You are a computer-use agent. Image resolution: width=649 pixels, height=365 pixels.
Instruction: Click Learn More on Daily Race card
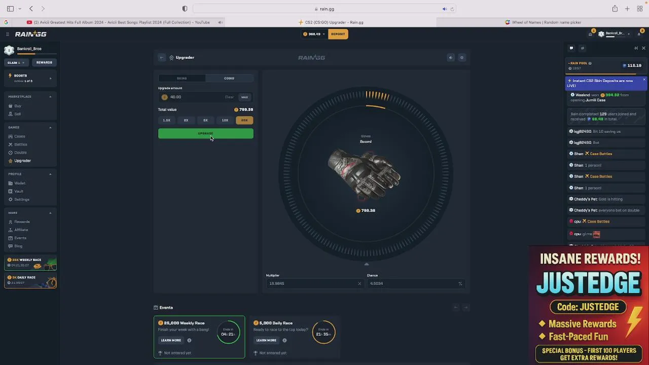click(x=266, y=340)
